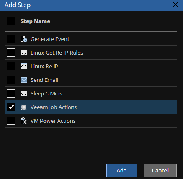
Task: Click the Add button
Action: (x=121, y=170)
